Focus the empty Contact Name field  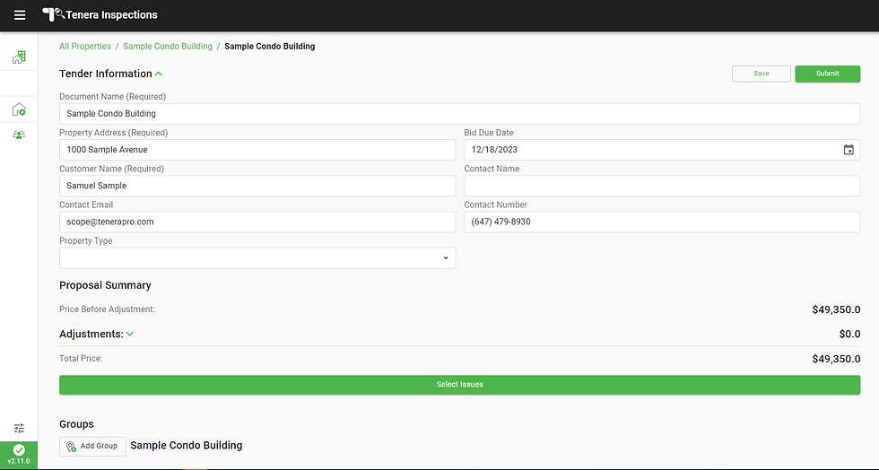coord(662,186)
